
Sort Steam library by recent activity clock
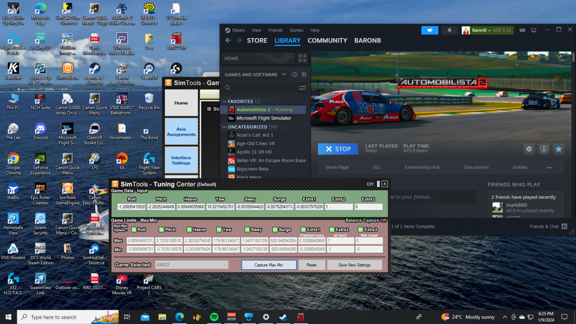point(295,75)
